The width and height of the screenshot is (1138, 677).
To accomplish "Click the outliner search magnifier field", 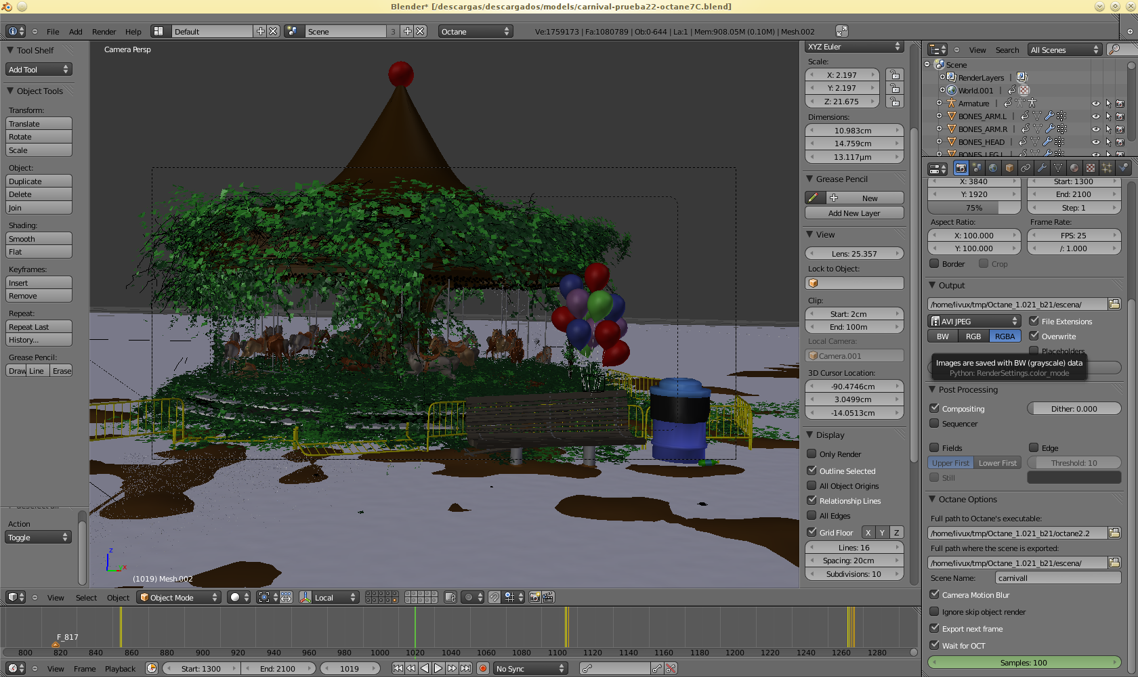I will click(1122, 49).
